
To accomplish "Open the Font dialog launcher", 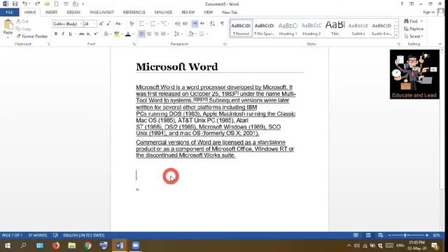I will [134, 44].
